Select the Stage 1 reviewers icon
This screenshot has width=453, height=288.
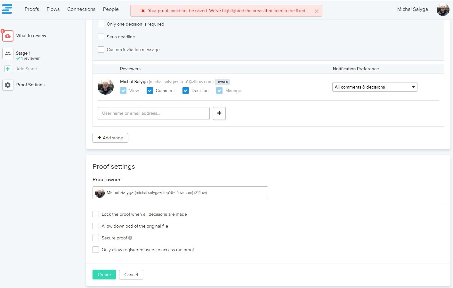8,53
